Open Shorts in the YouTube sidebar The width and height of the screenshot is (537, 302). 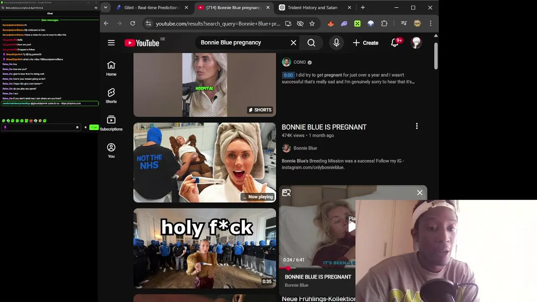coord(111,96)
